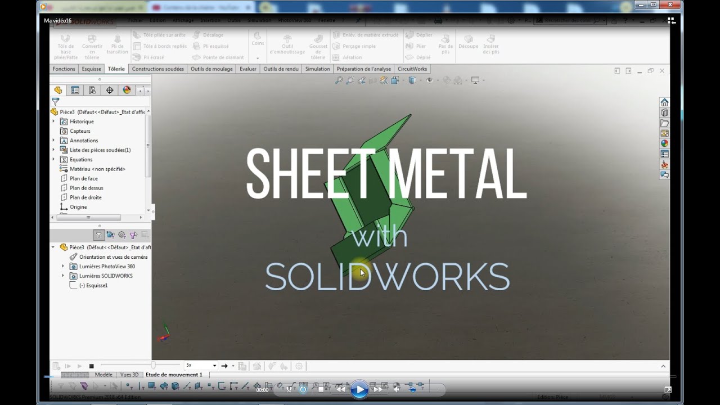Open the CircuitWorks tab

click(x=412, y=69)
